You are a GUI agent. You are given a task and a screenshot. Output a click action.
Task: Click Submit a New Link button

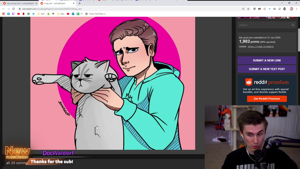coord(267,61)
